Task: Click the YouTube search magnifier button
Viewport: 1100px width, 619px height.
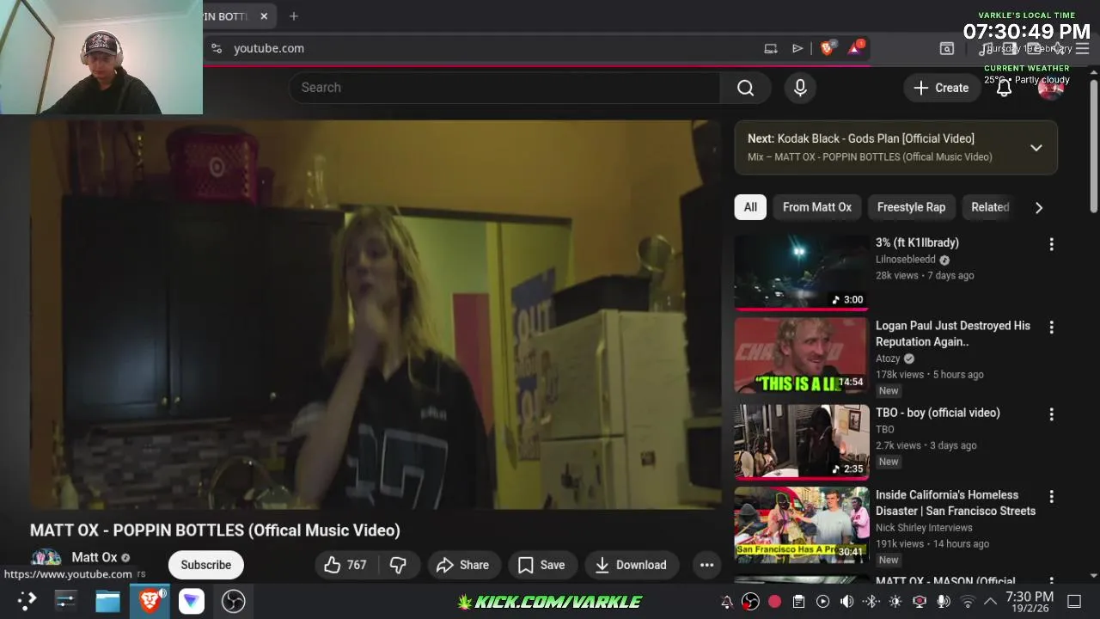Action: (x=745, y=88)
